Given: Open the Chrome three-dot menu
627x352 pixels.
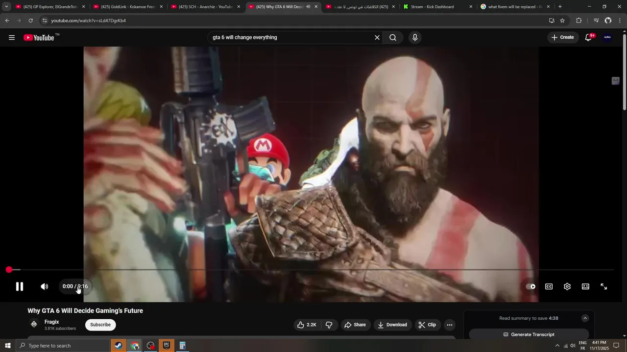Looking at the screenshot, I should click(x=620, y=21).
